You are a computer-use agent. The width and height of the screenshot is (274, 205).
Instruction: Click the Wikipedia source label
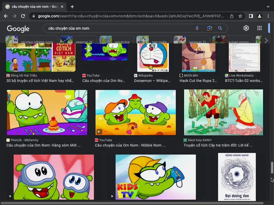(x=145, y=76)
